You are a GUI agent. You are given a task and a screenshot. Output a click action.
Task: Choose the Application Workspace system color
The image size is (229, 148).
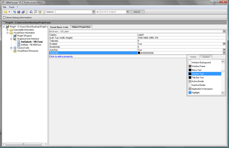[x=205, y=89]
